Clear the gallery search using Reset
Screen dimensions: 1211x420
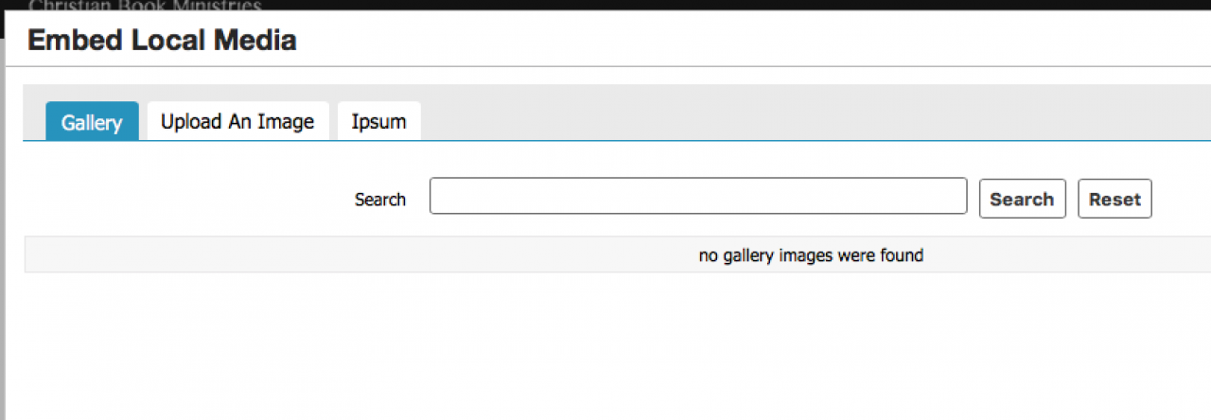1114,199
